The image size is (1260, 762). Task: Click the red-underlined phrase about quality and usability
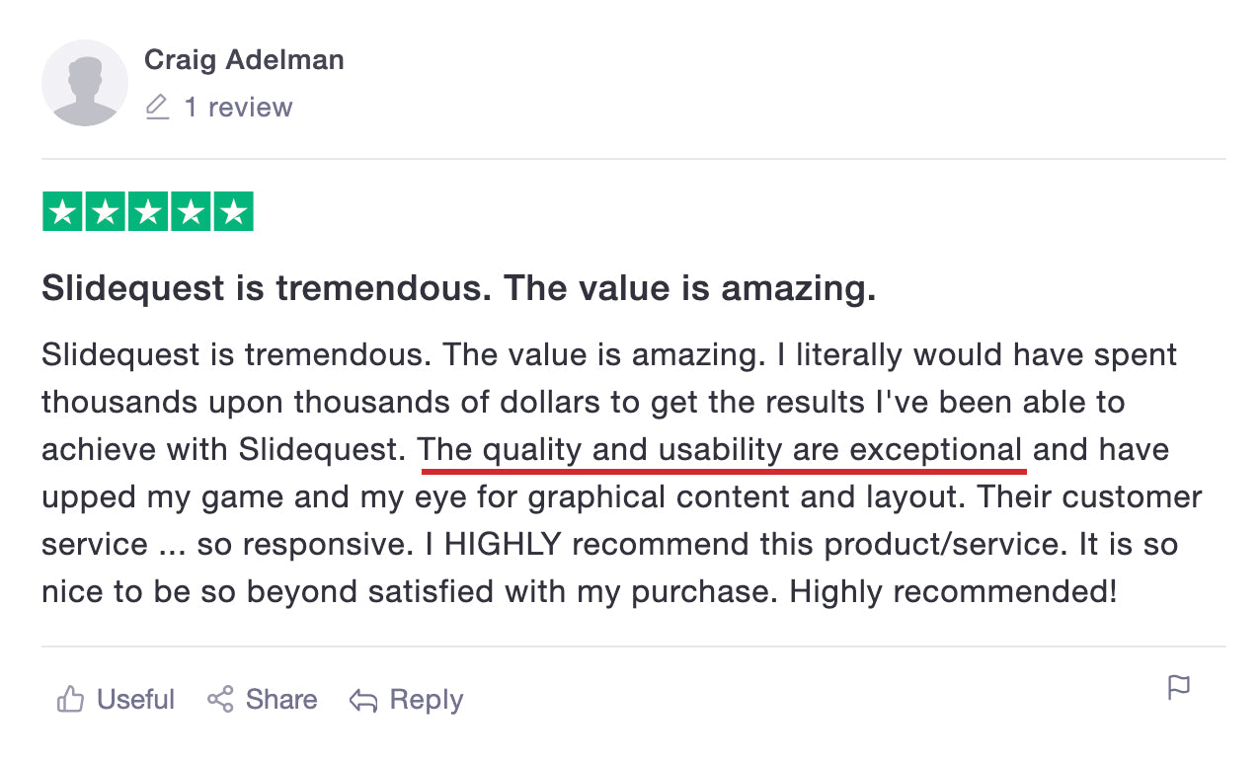[721, 450]
